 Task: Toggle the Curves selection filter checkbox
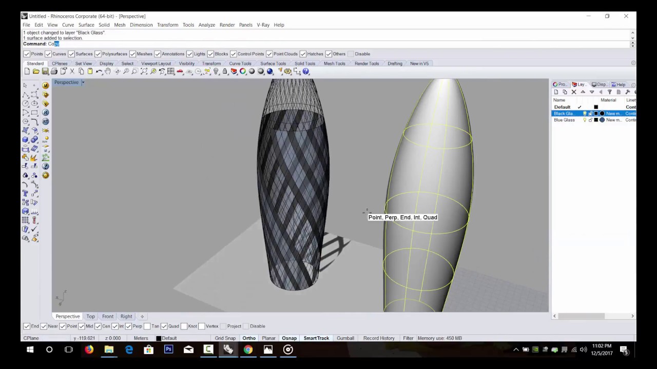tap(48, 54)
